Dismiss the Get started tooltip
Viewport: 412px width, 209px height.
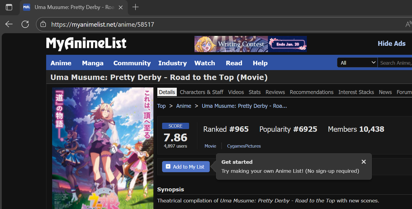[x=363, y=162]
